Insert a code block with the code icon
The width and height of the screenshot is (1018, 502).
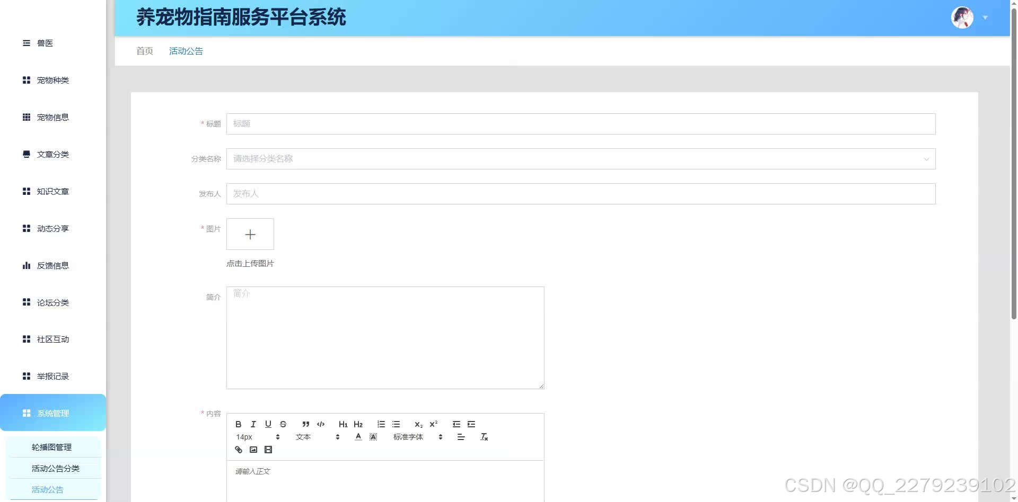coord(320,424)
